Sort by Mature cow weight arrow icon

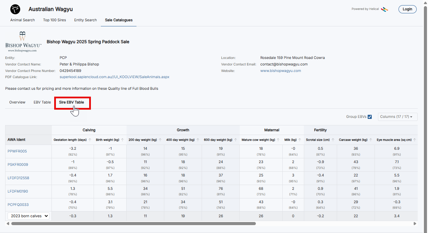tap(278, 140)
